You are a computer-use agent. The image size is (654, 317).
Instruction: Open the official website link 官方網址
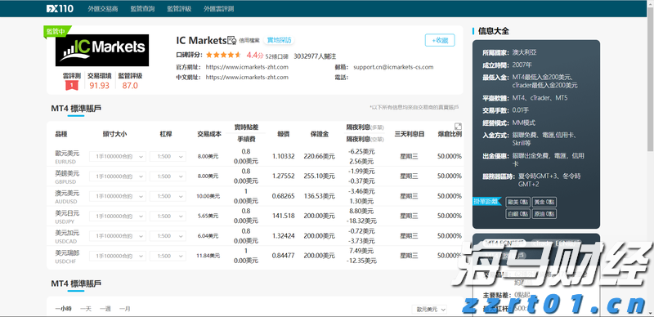[x=247, y=67]
